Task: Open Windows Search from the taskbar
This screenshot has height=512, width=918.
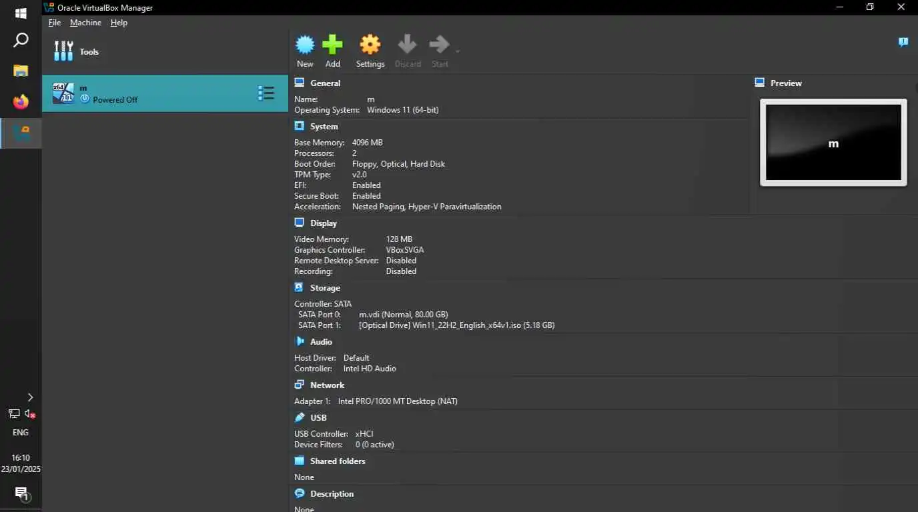Action: pyautogui.click(x=21, y=41)
